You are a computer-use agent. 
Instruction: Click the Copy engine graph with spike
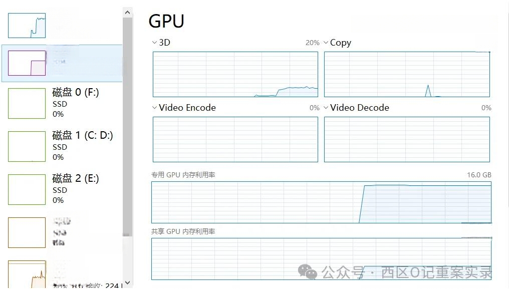point(407,74)
